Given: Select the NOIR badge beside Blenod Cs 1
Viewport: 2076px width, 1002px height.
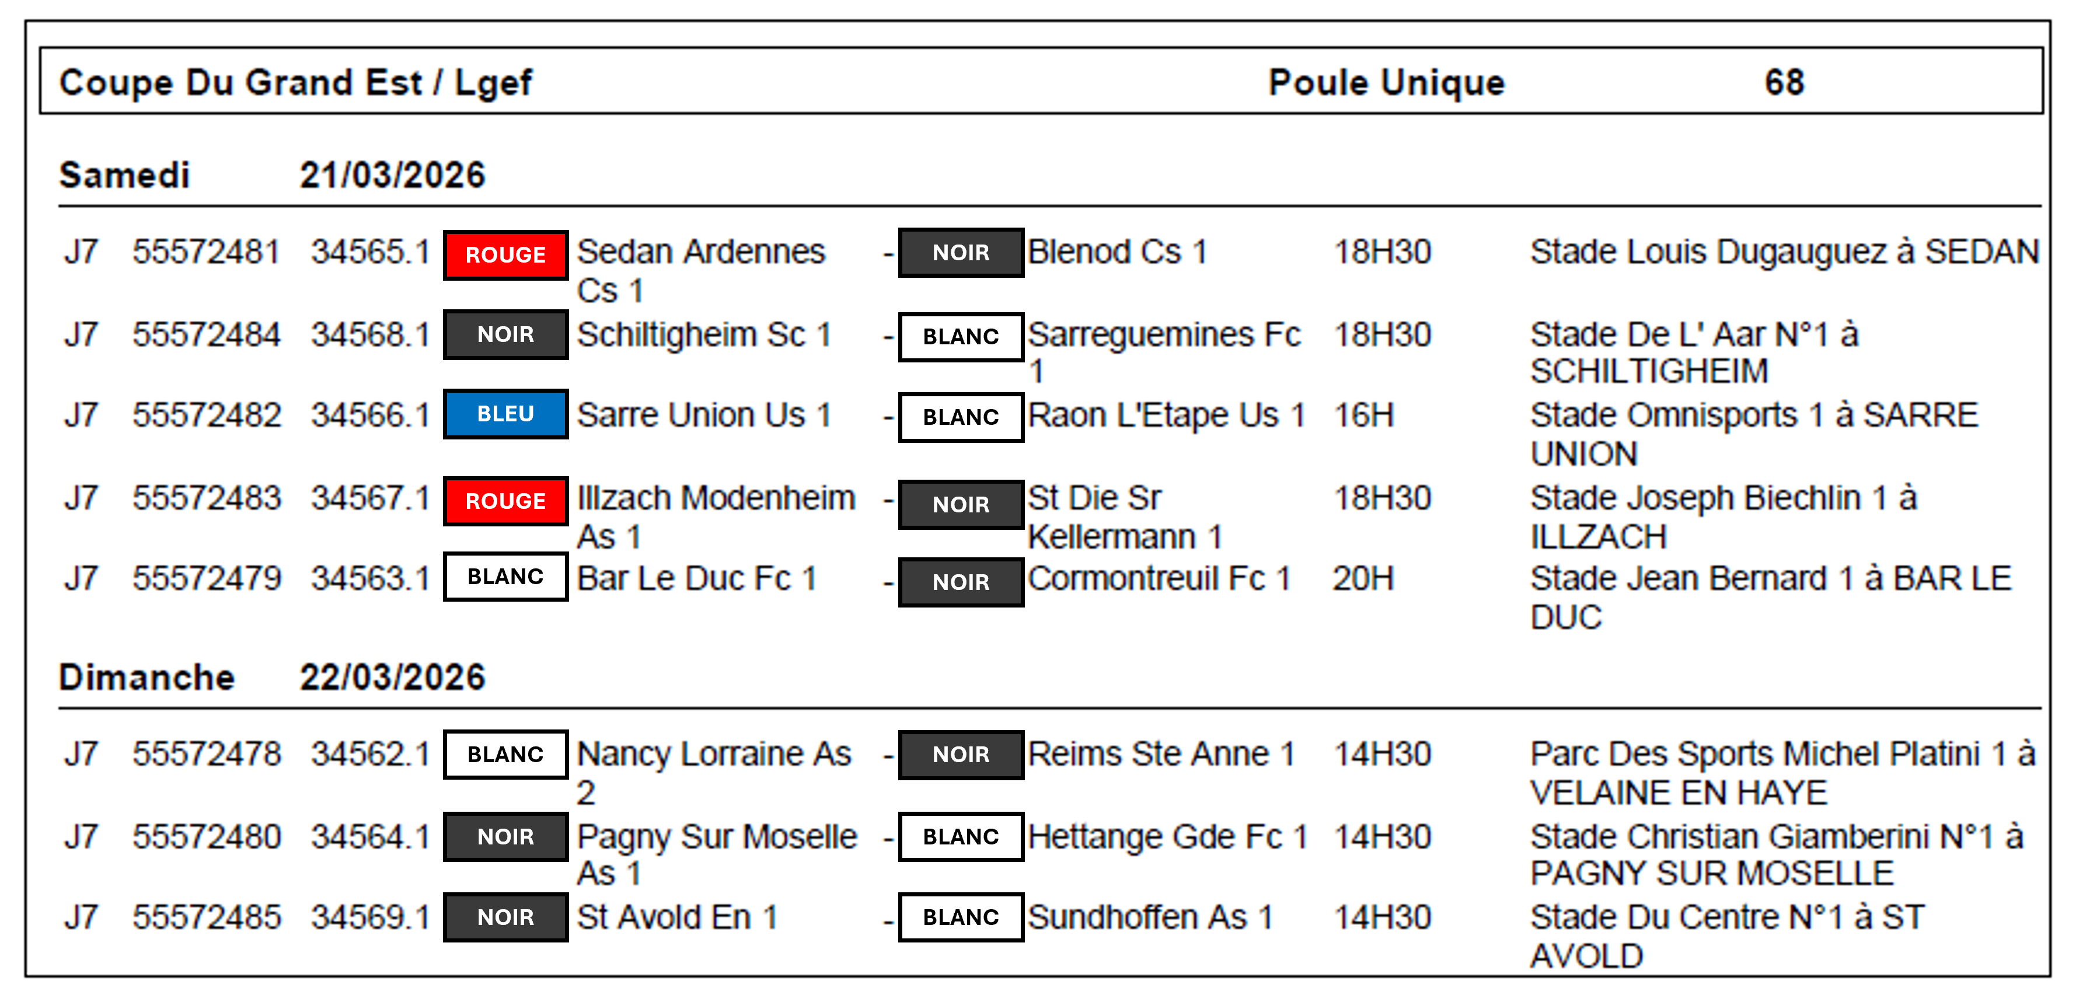Looking at the screenshot, I should click(x=961, y=253).
